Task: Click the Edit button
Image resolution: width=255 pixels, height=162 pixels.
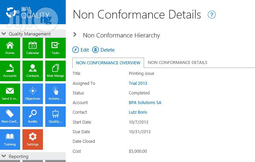Action: coord(81,50)
